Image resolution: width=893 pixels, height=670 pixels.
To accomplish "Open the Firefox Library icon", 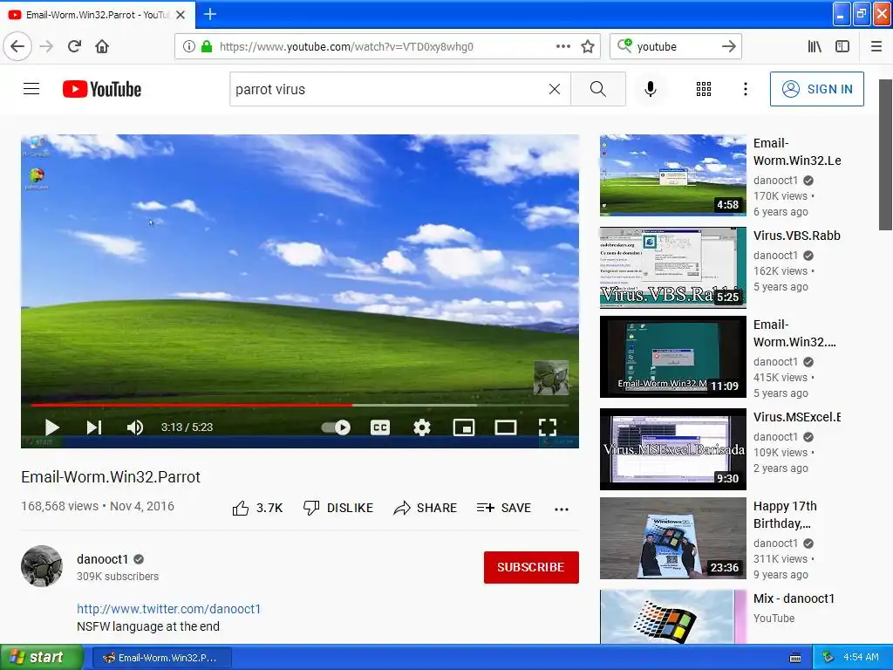I will coord(815,46).
